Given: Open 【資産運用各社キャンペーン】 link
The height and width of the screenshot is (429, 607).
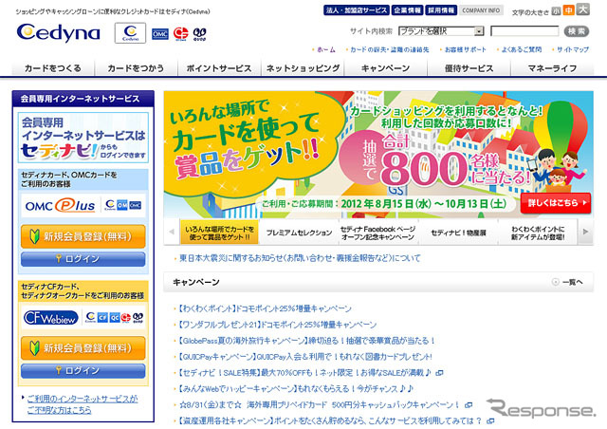Looking at the screenshot, I should 329,420.
